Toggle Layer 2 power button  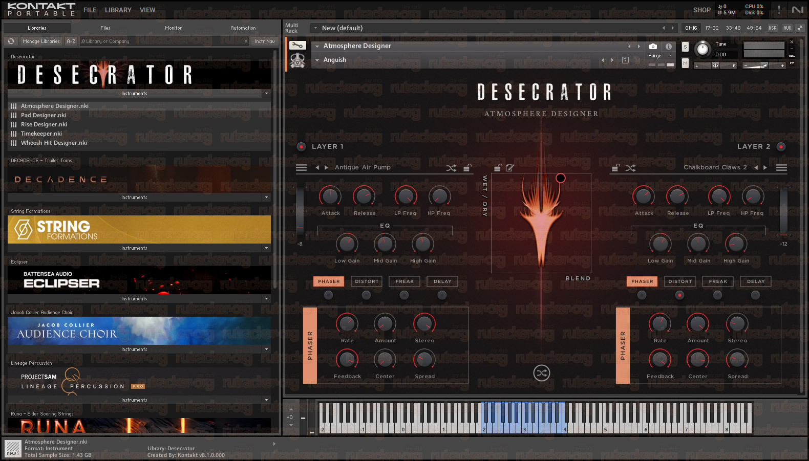[781, 146]
